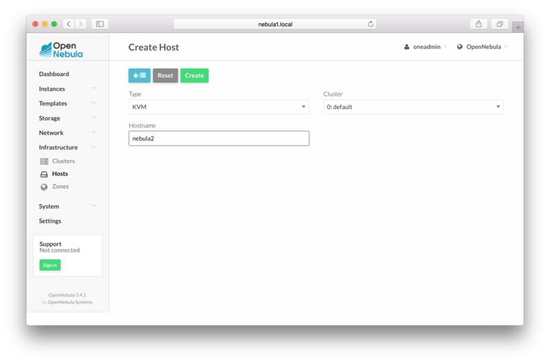Open the Safari share icon
This screenshot has width=550, height=363.
(x=478, y=24)
